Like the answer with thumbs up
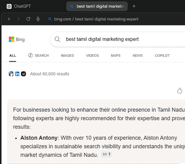This screenshot has height=164, width=185. (180, 91)
